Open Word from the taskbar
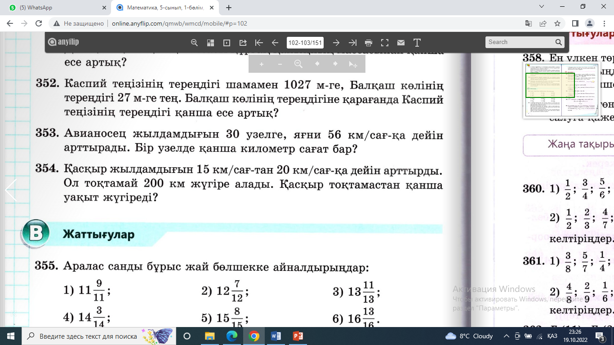This screenshot has height=345, width=614. coord(276,336)
